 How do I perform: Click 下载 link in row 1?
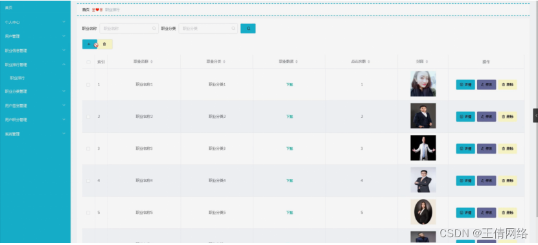coord(290,85)
